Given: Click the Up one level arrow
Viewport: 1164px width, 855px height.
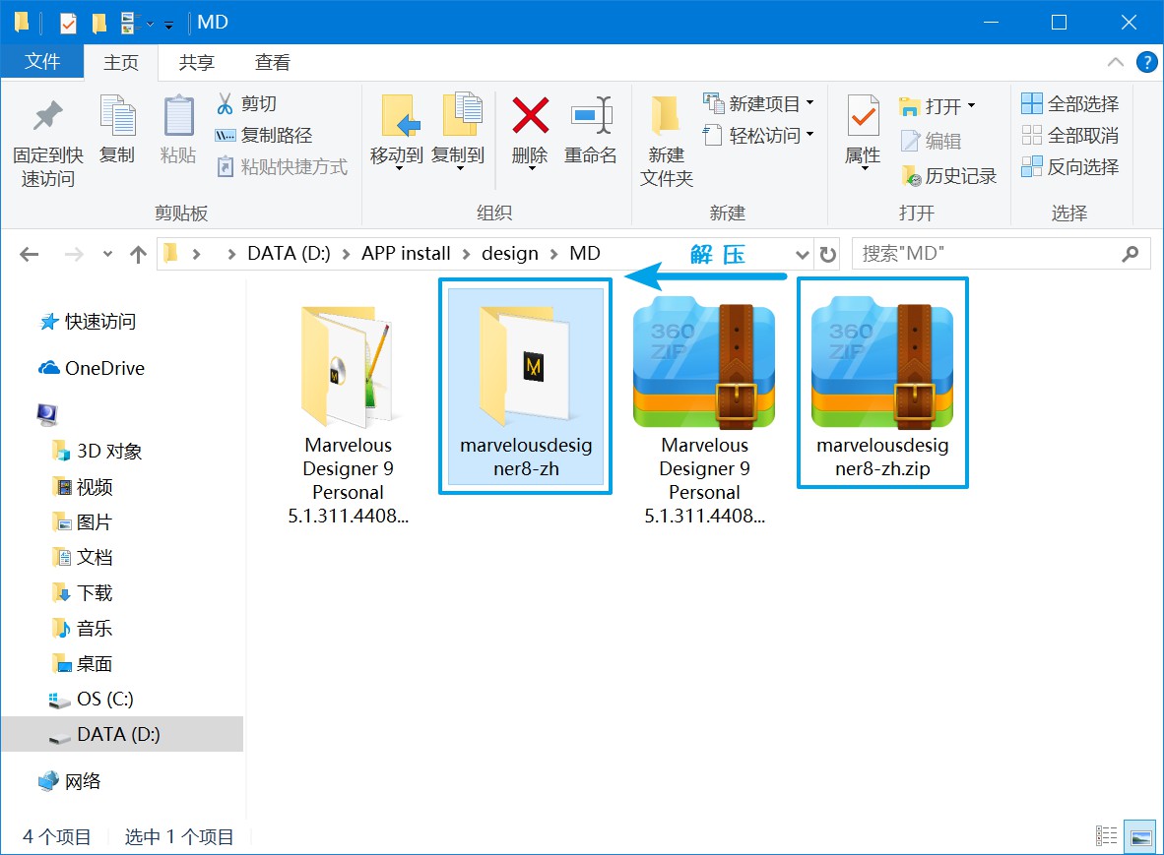Looking at the screenshot, I should tap(138, 255).
